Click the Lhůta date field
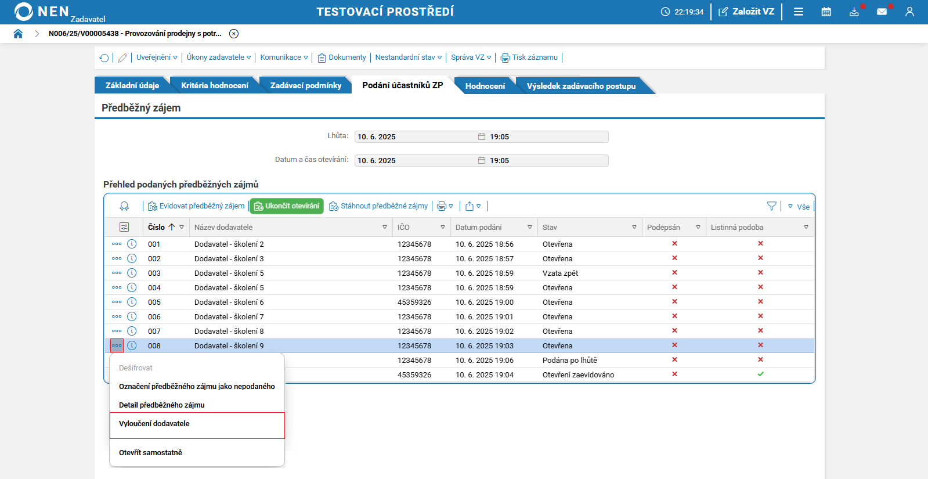The image size is (928, 479). coord(415,137)
